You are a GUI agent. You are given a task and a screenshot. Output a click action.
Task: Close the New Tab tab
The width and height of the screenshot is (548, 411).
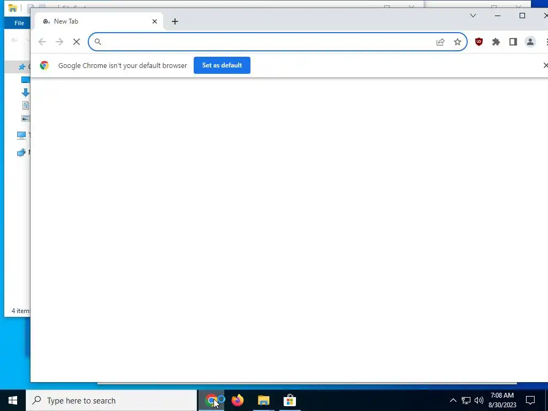(155, 21)
